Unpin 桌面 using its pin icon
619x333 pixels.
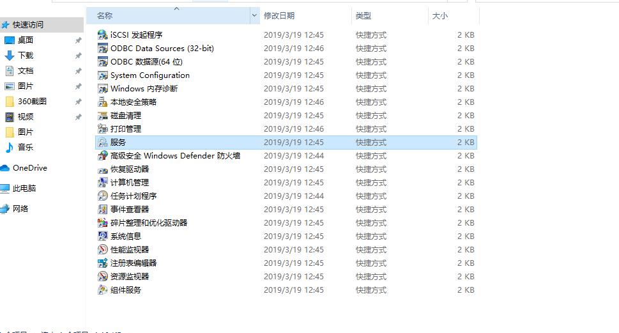click(x=78, y=40)
